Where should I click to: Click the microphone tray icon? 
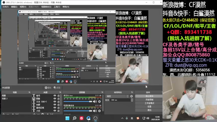[x=127, y=118]
